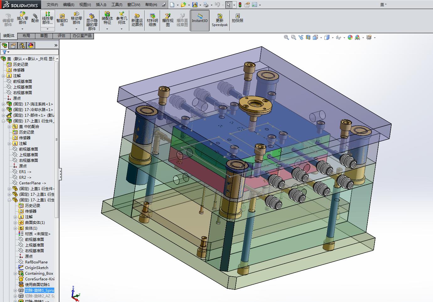Click the Zoom to Fit icon

(x=286, y=37)
